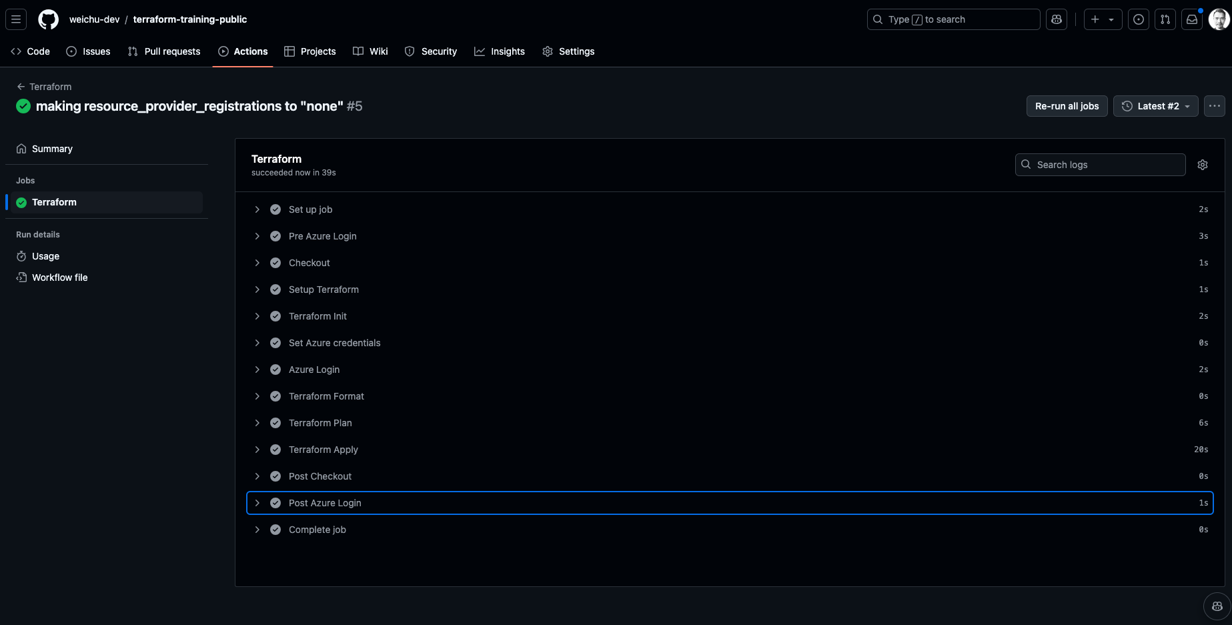Viewport: 1232px width, 625px height.
Task: Click Re-run all jobs button
Action: [1067, 106]
